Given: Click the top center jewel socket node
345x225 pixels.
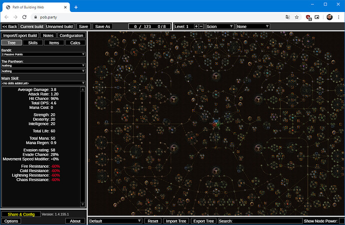Looking at the screenshot, I should (216, 76).
